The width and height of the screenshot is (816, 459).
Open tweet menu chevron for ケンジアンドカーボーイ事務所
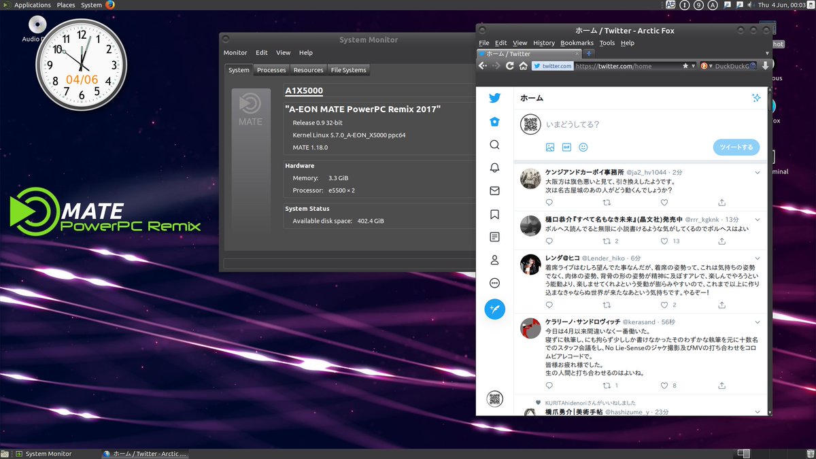[x=758, y=173]
